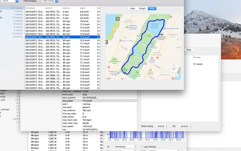Viewport: 241px width, 151px height.
Task: Select the (5 items) sidebar entry
Action: click(x=12, y=37)
